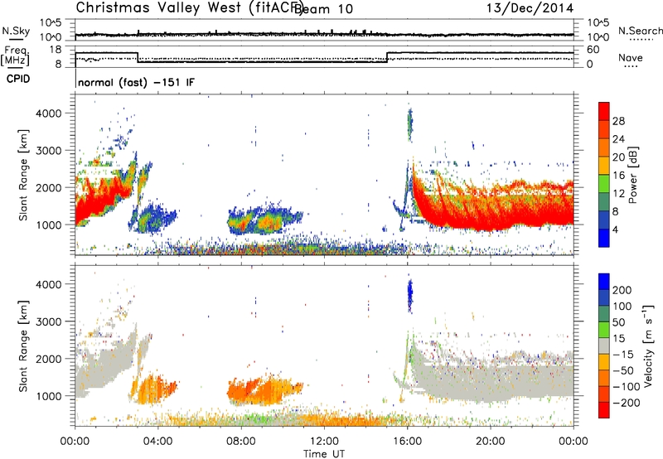Click the Power [dB] colorbar label
This screenshot has width=663, height=459.
coord(633,175)
